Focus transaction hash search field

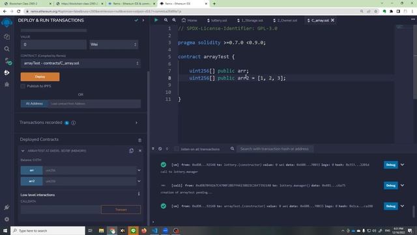coord(275,149)
